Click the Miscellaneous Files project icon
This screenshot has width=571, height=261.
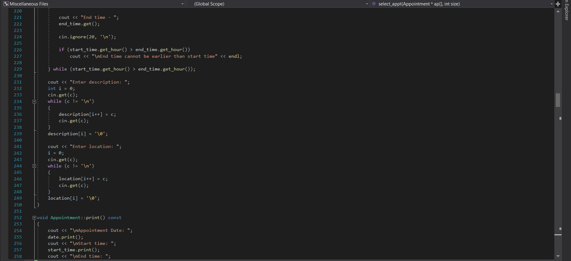6,4
